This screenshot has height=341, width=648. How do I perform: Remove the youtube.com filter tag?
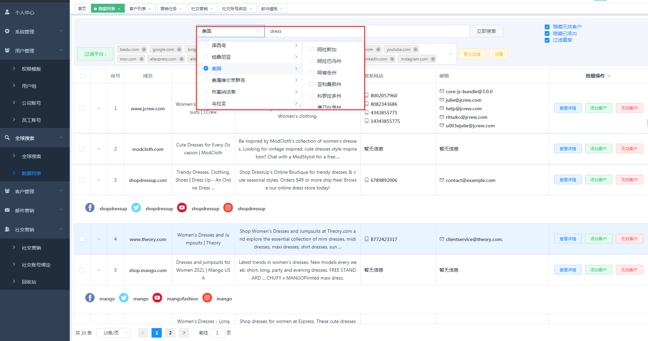[x=415, y=49]
